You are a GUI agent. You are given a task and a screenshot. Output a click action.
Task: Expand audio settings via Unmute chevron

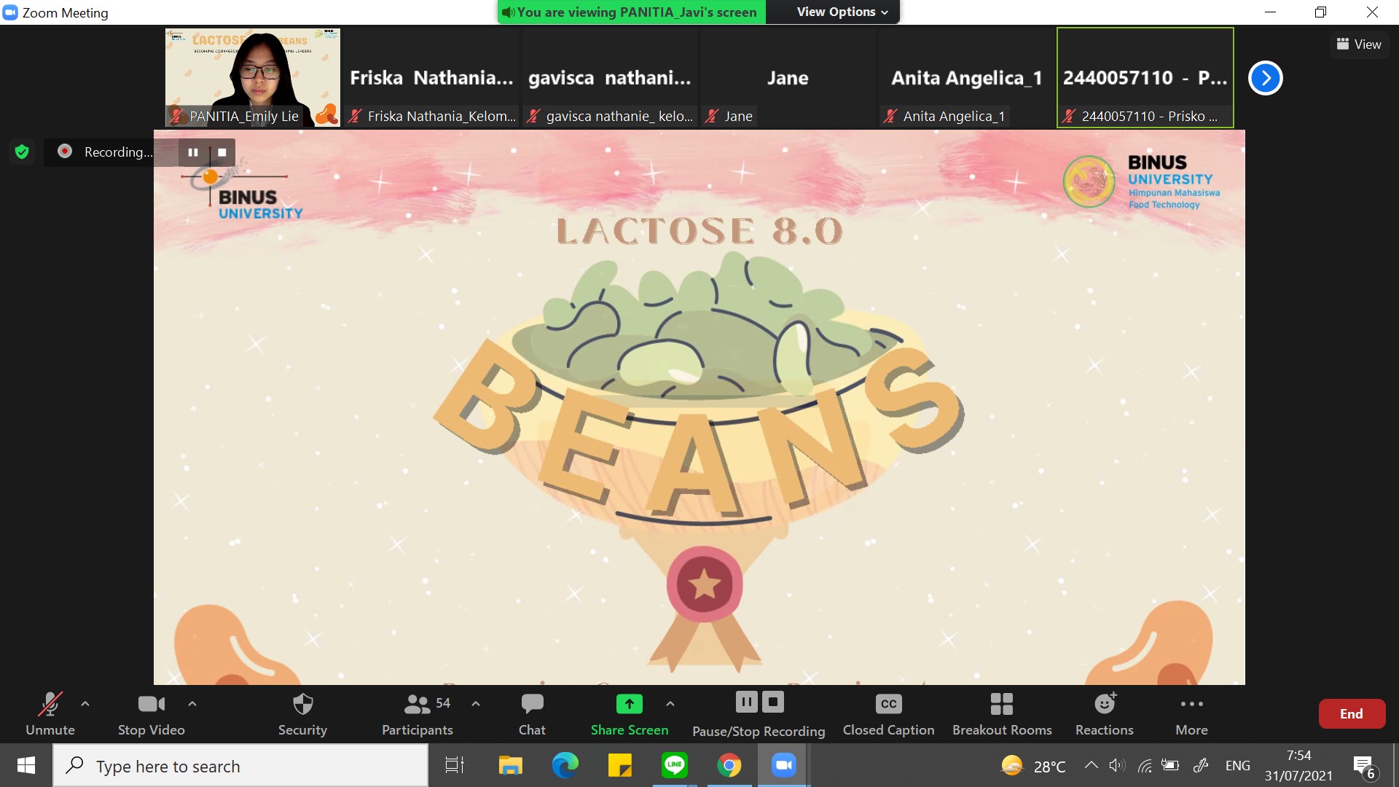(84, 703)
